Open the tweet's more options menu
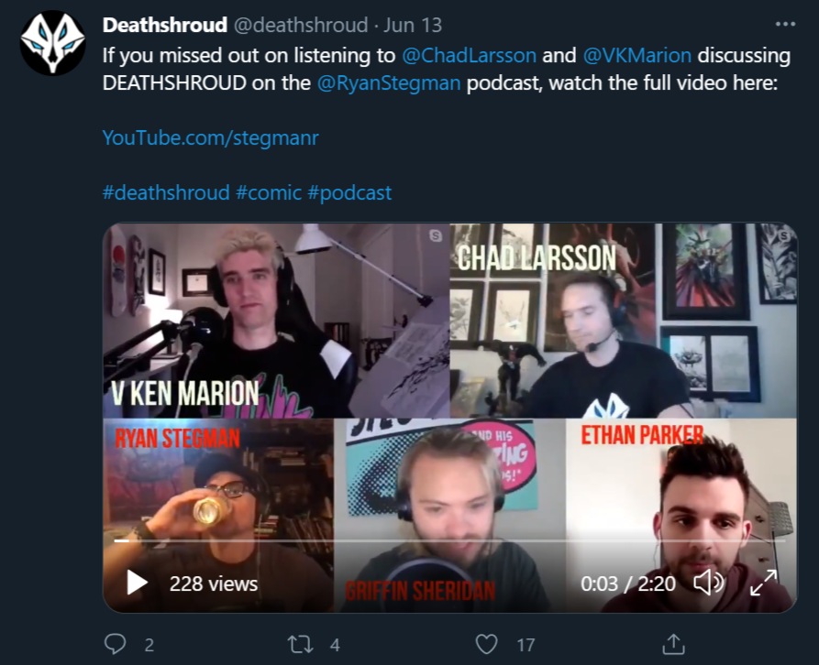Image resolution: width=819 pixels, height=665 pixels. point(785,25)
